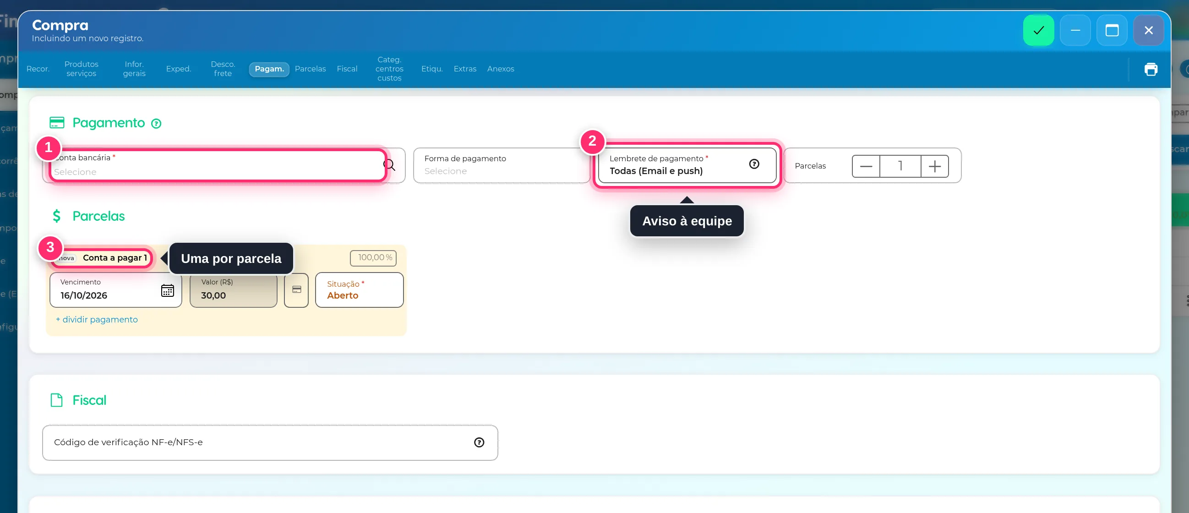Go to the Anexos tab

click(500, 69)
